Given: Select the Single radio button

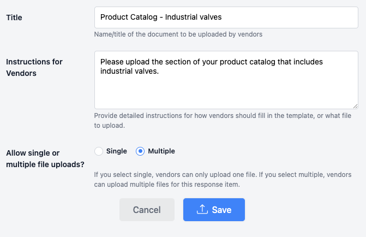Looking at the screenshot, I should coord(99,151).
